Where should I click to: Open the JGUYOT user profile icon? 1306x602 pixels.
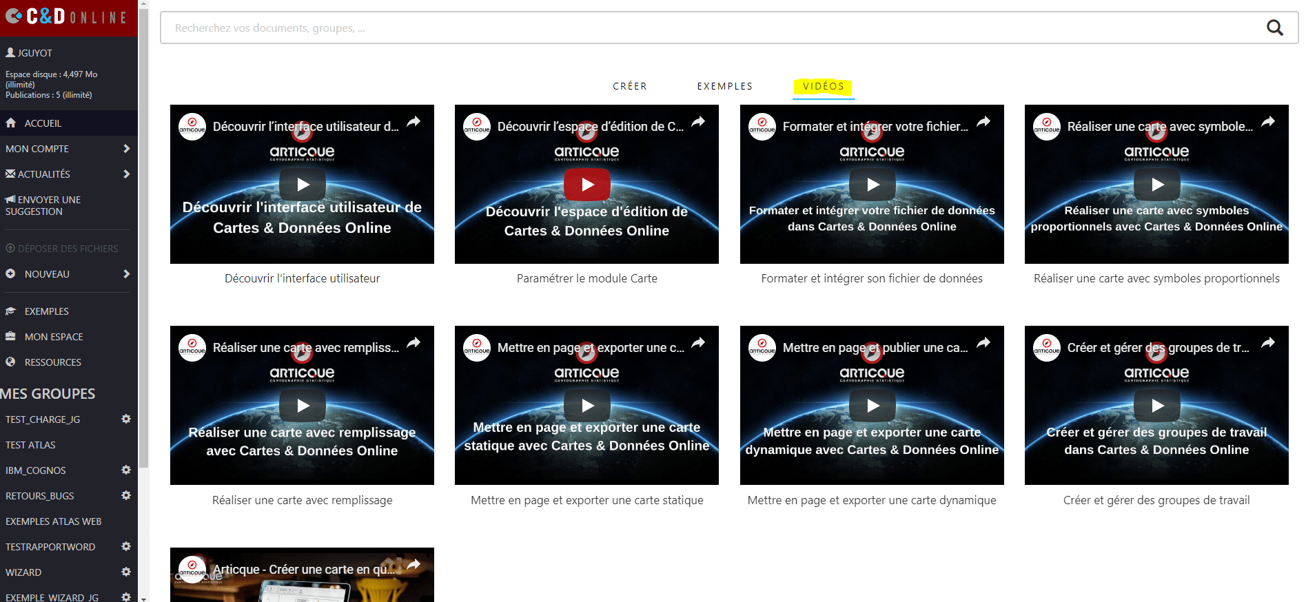[10, 52]
